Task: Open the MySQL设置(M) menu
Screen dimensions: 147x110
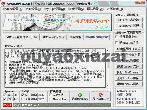Action: pos(55,9)
